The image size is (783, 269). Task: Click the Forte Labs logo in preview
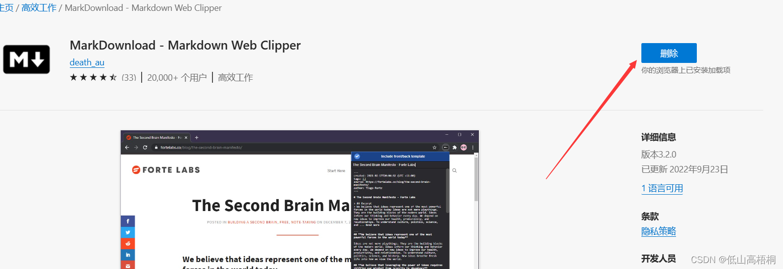tap(166, 170)
